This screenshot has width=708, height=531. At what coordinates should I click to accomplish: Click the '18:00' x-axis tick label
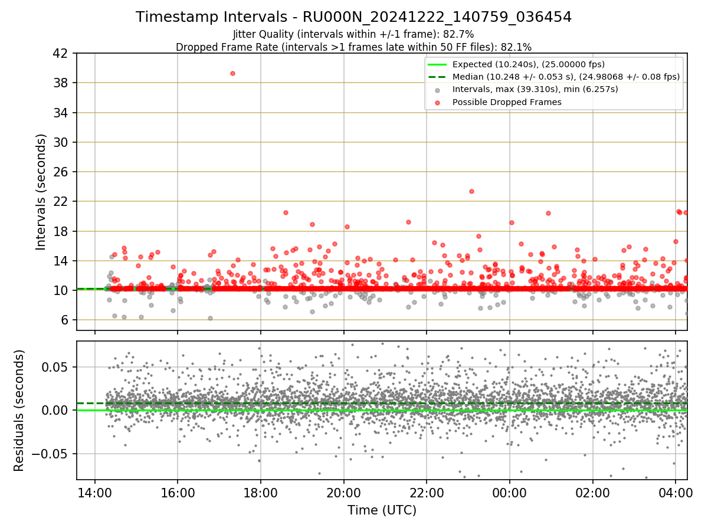tap(261, 492)
